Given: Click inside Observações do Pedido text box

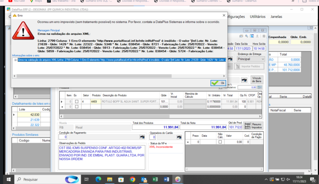Looking at the screenshot, I should 102,157.
